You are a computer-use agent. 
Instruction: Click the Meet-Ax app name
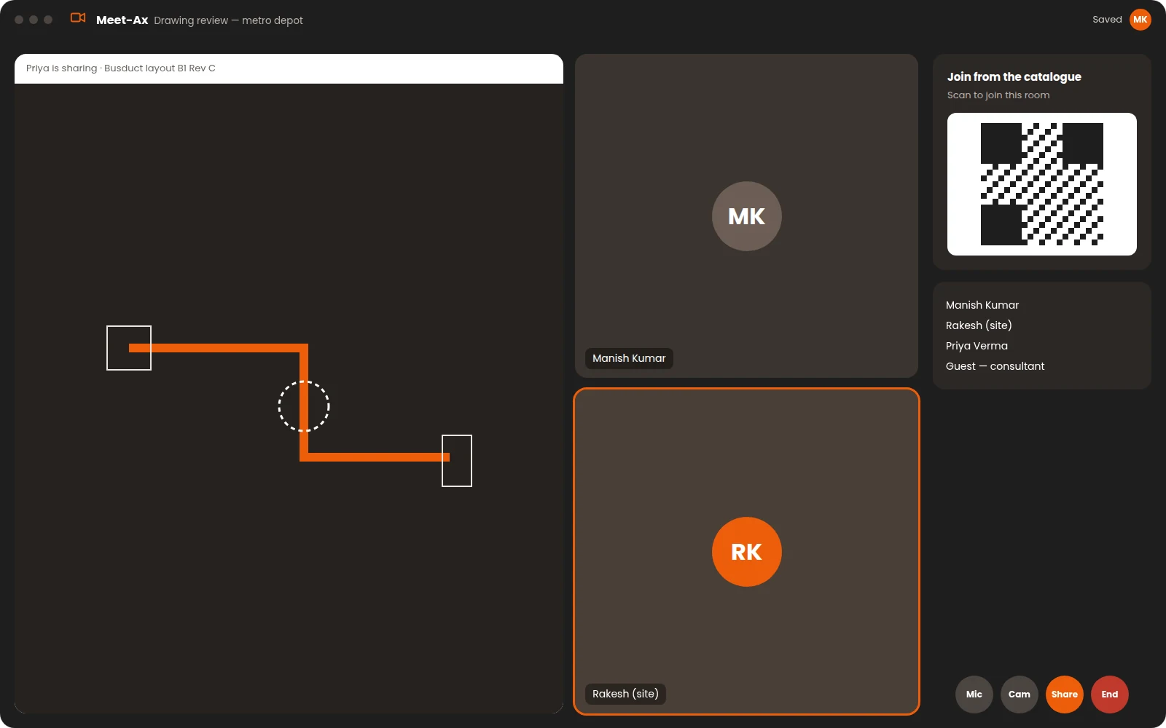point(122,20)
